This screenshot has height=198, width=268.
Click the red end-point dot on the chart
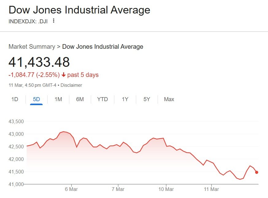256,172
